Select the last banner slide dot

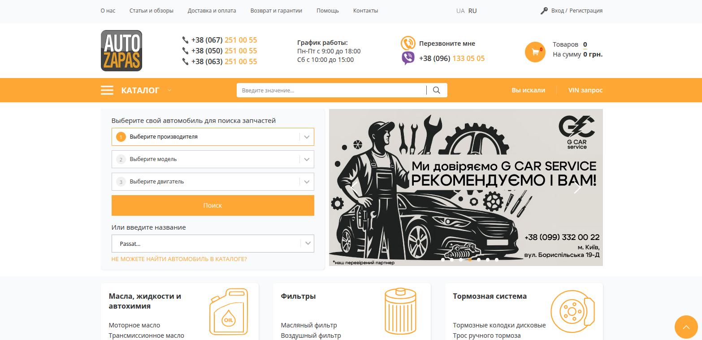(497, 259)
